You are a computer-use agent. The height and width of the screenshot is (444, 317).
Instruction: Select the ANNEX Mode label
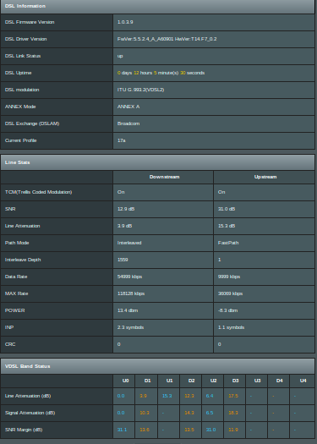tap(20, 107)
